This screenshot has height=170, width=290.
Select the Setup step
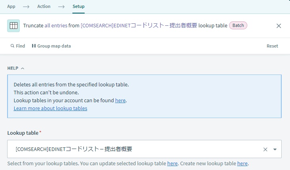(x=78, y=6)
